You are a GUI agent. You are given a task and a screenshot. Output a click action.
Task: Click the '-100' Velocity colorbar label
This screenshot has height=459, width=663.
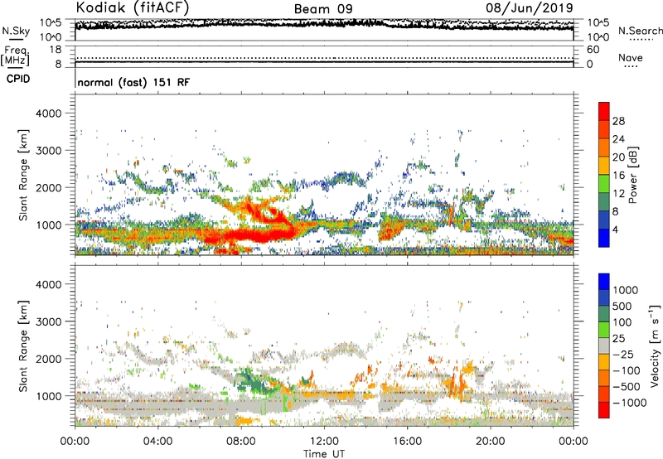[x=627, y=370]
